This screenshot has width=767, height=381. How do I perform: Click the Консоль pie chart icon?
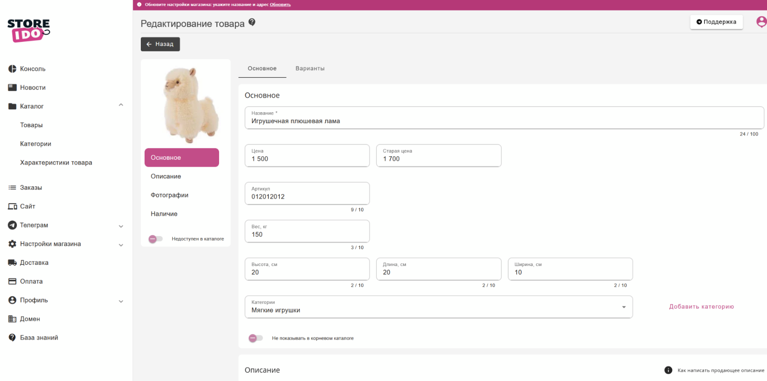[12, 69]
